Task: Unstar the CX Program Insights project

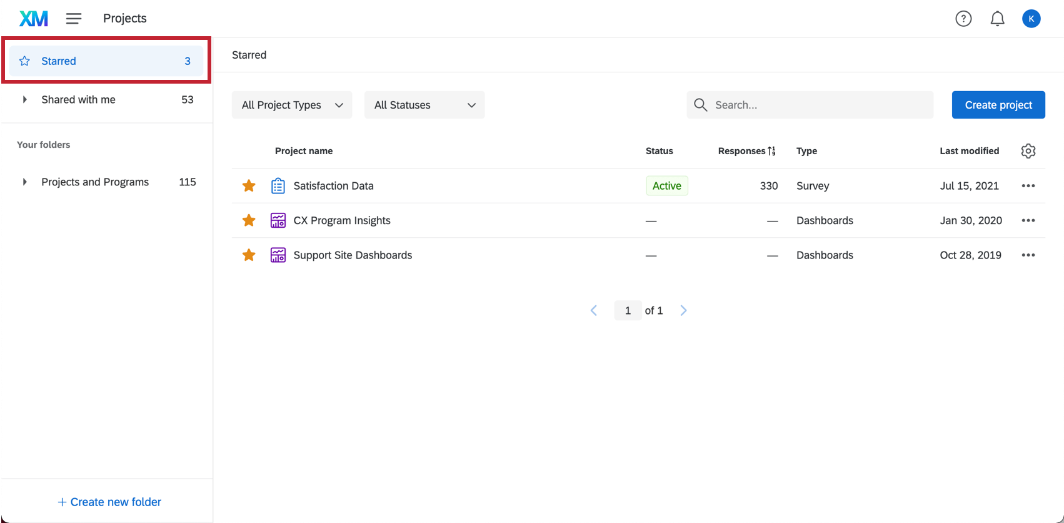Action: pos(249,220)
